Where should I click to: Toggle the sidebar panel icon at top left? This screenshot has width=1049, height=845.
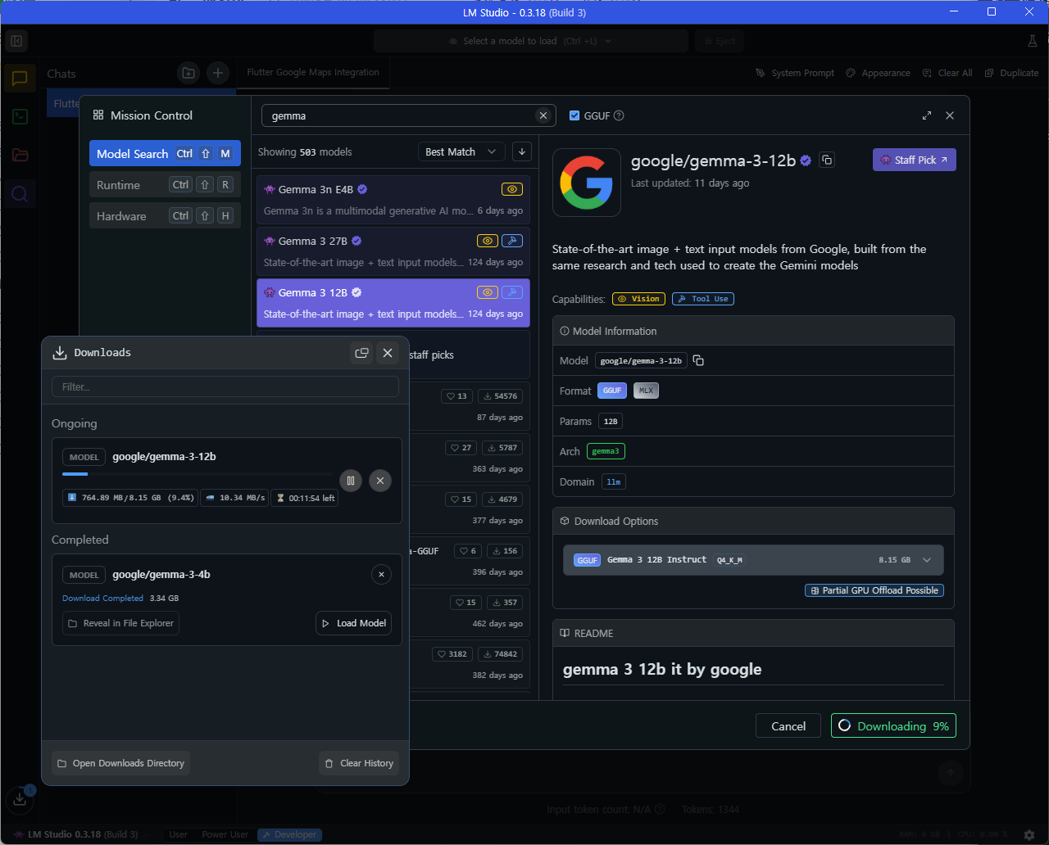(x=16, y=41)
